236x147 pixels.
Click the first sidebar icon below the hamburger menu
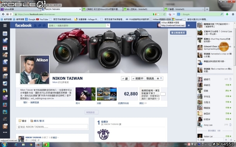pos(5,33)
